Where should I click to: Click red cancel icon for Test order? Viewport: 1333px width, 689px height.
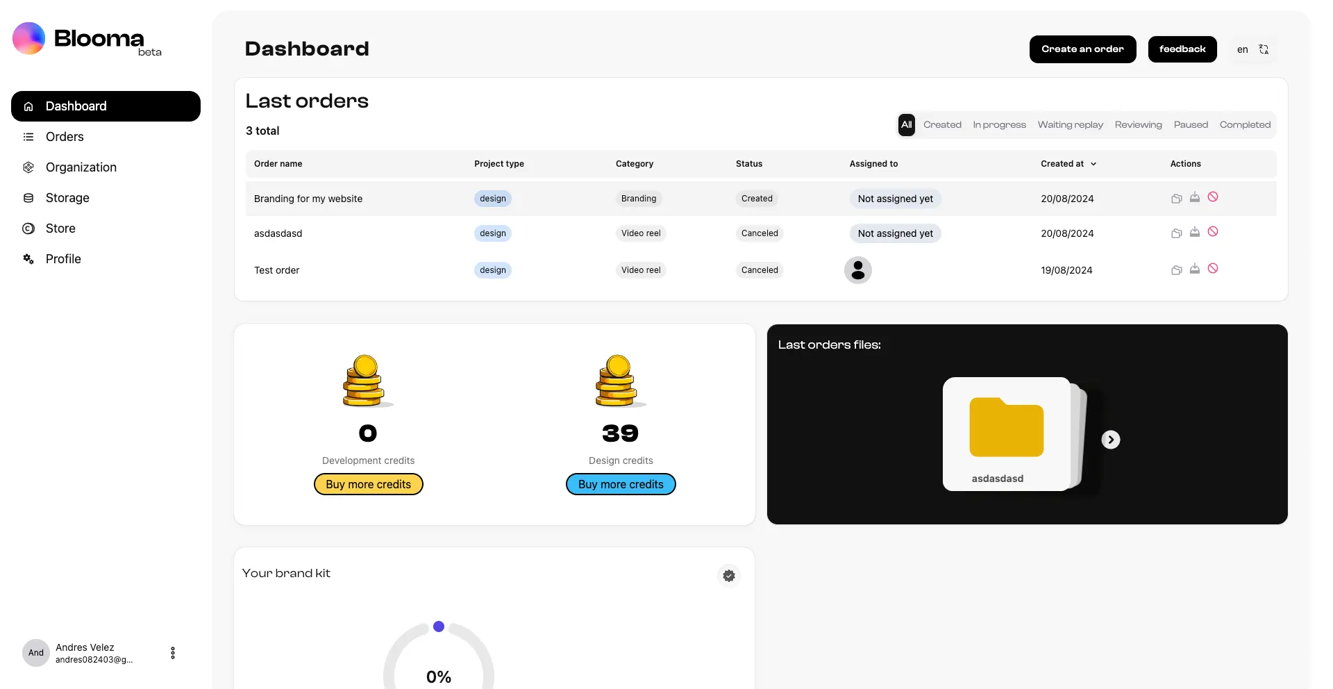[1213, 269]
